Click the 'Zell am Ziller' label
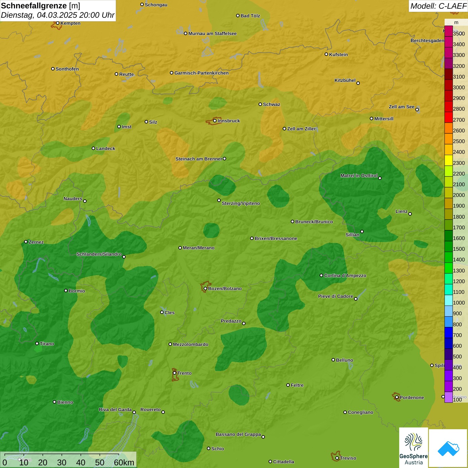The height and width of the screenshot is (468, 468). coord(302,129)
